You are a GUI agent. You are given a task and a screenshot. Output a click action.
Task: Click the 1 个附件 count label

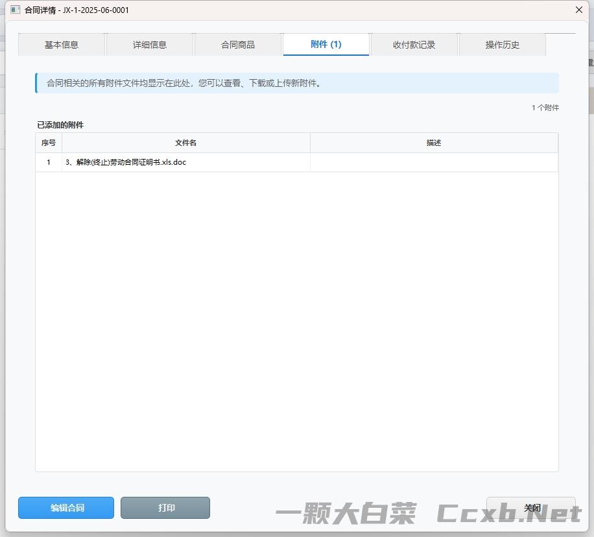[545, 108]
